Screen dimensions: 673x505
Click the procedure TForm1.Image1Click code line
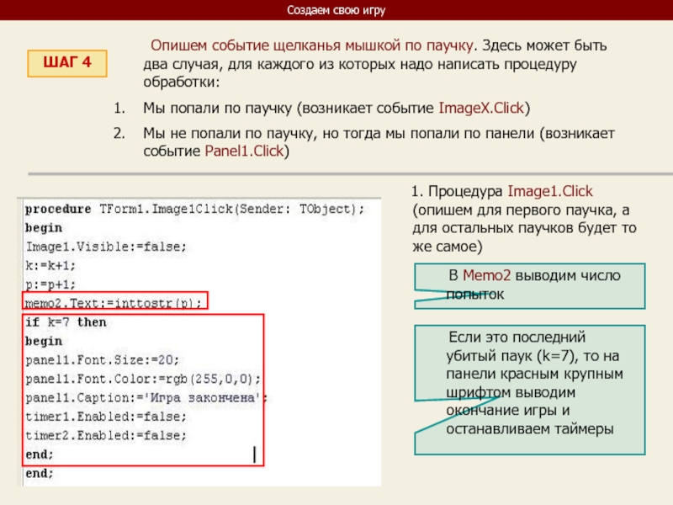pyautogui.click(x=194, y=208)
